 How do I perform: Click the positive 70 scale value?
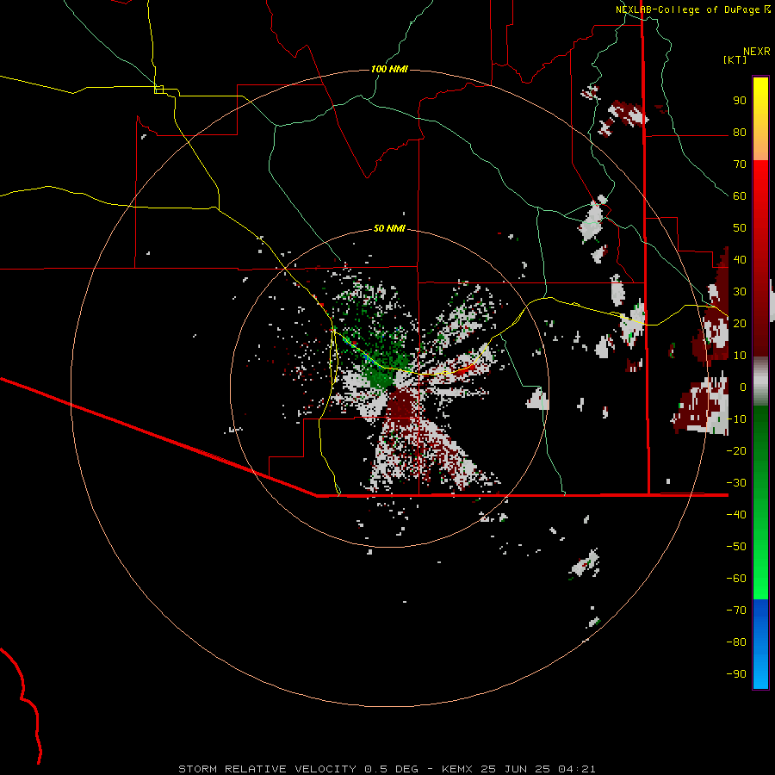(x=740, y=164)
